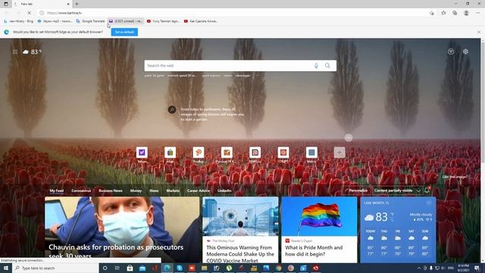Click the Set as default button

click(124, 32)
